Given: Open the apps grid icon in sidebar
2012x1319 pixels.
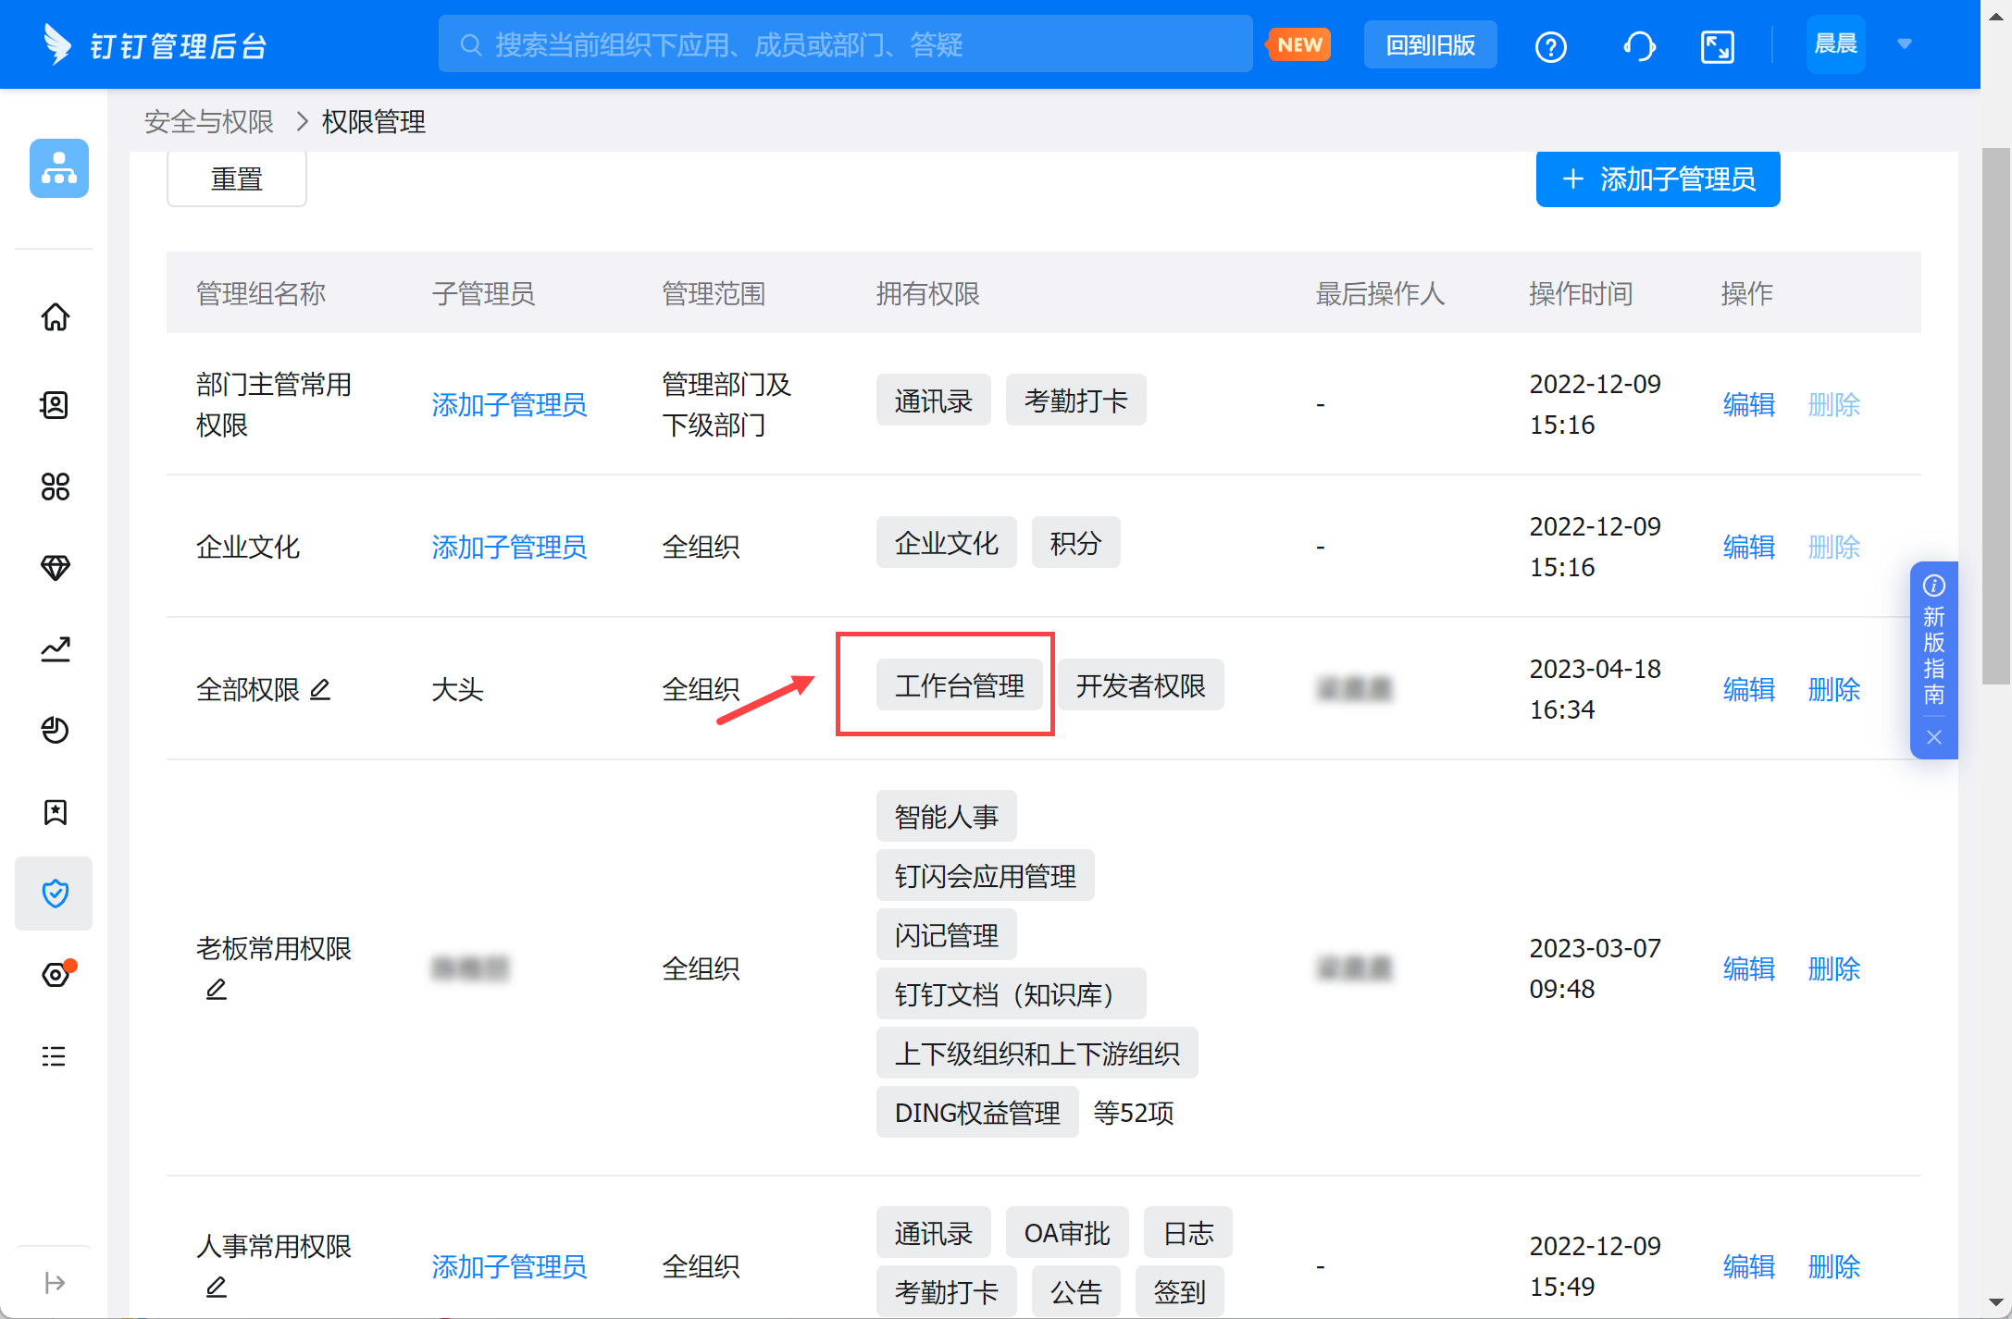Looking at the screenshot, I should click(56, 487).
